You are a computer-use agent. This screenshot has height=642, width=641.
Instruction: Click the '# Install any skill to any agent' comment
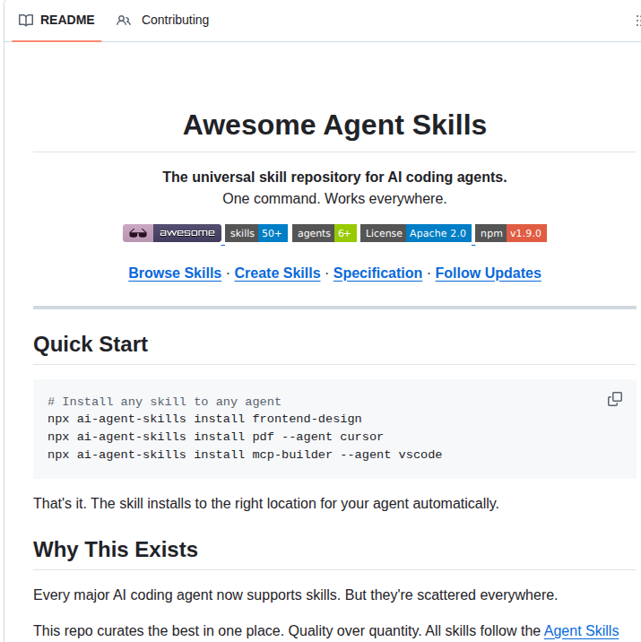[x=164, y=402]
